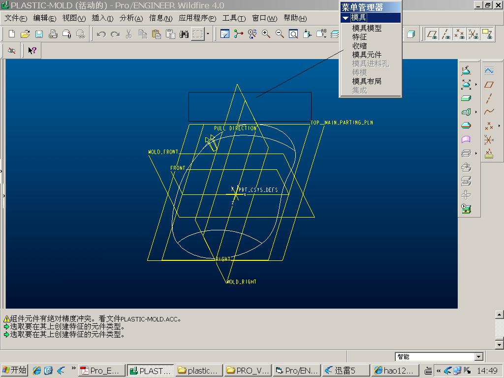Image resolution: width=504 pixels, height=378 pixels.
Task: Select 模具布局 in the menu manager
Action: point(367,81)
